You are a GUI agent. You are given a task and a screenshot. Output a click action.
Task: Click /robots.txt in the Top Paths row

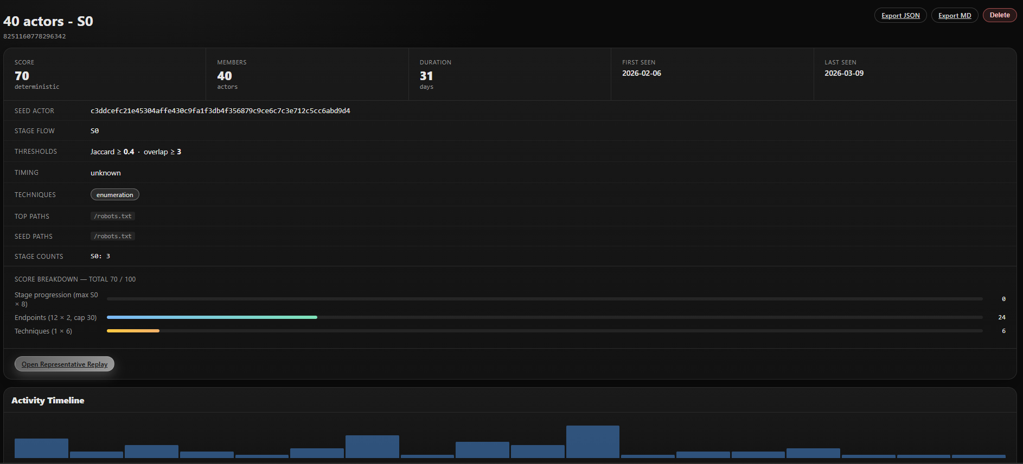113,216
